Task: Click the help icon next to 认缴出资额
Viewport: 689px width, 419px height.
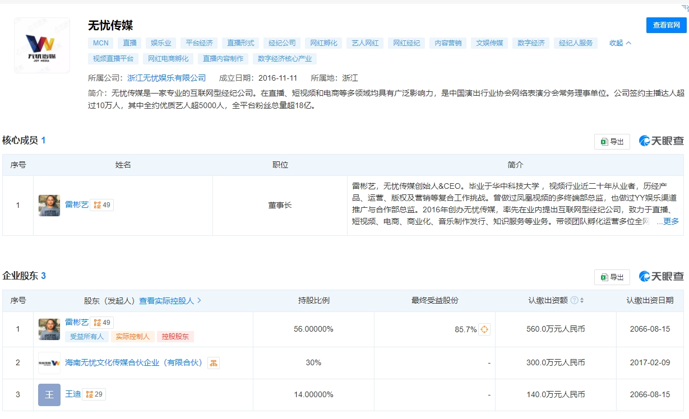Action: 574,301
